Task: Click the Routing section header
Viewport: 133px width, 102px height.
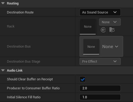Action: pyautogui.click(x=13, y=3)
